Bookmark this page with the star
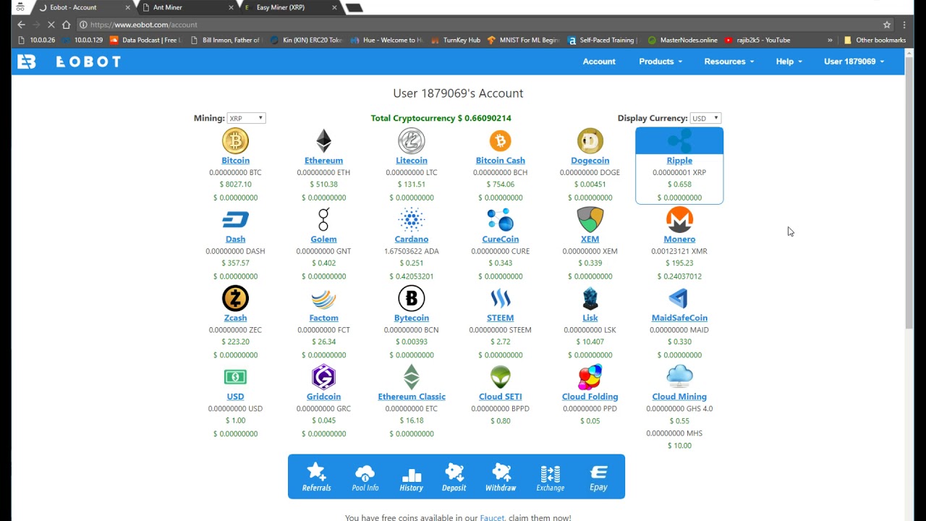 pos(887,25)
